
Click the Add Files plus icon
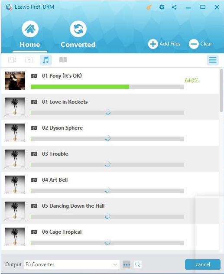pyautogui.click(x=153, y=44)
